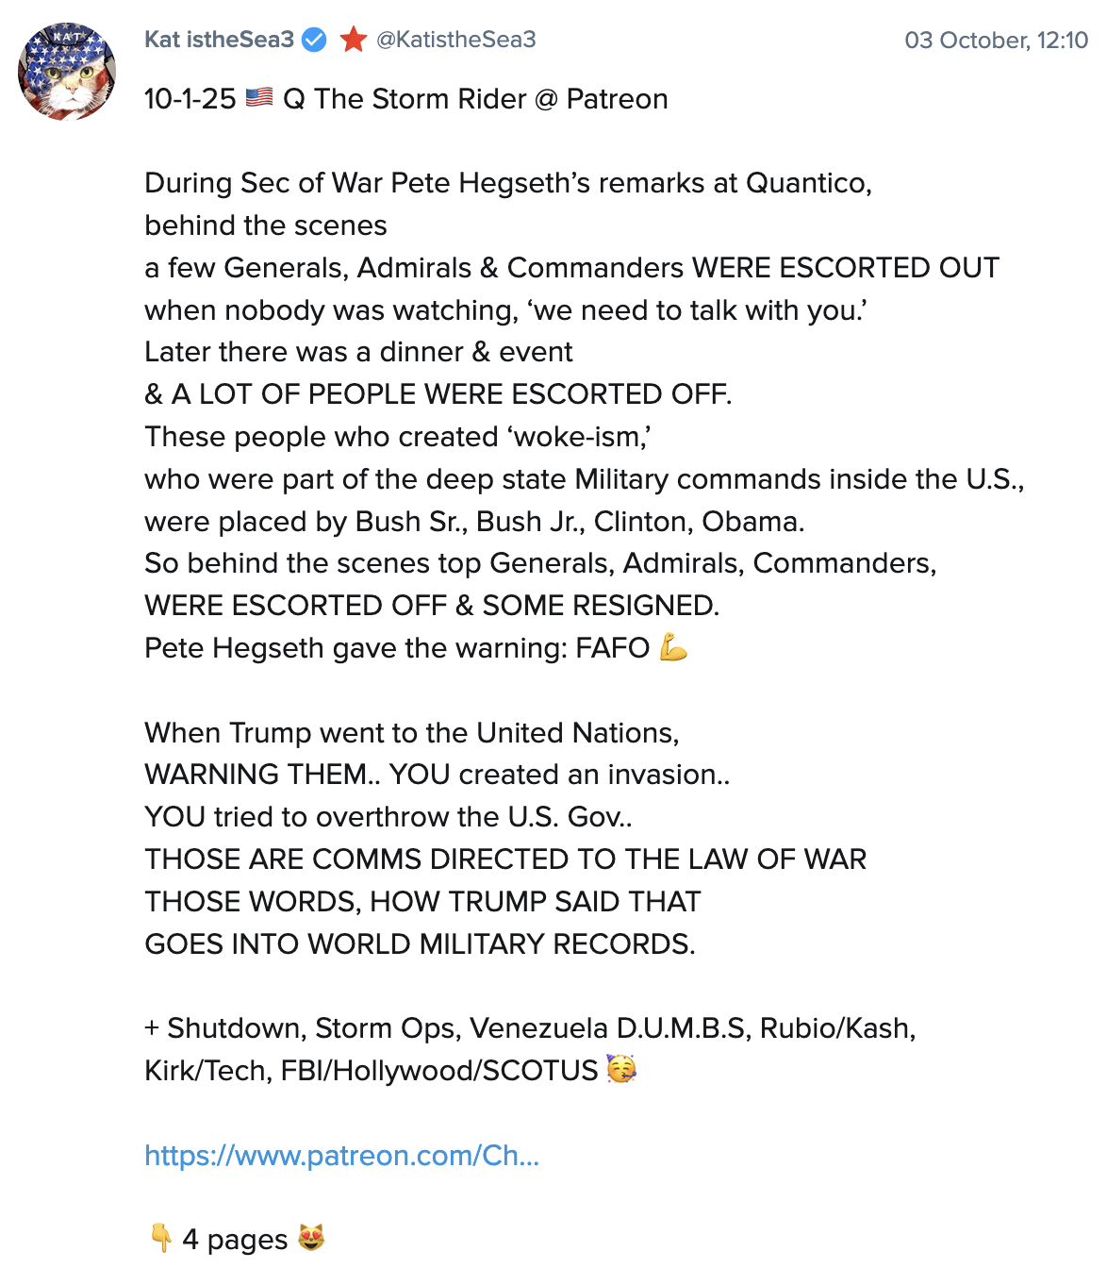Click the "+ Shutdown, Storm Ops, Venezuela" line
The height and width of the screenshot is (1268, 1107).
530,1028
